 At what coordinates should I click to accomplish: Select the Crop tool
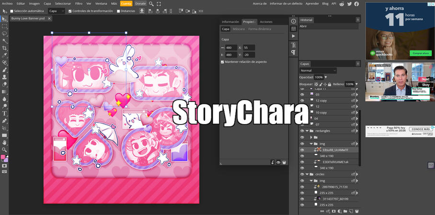4,48
